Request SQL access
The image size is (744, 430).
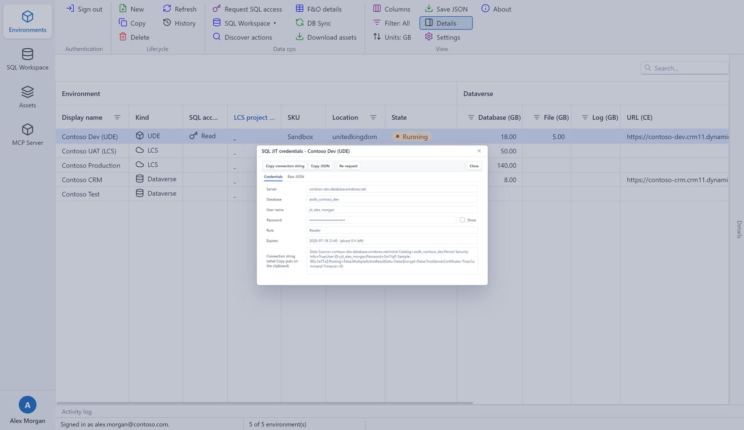[247, 9]
